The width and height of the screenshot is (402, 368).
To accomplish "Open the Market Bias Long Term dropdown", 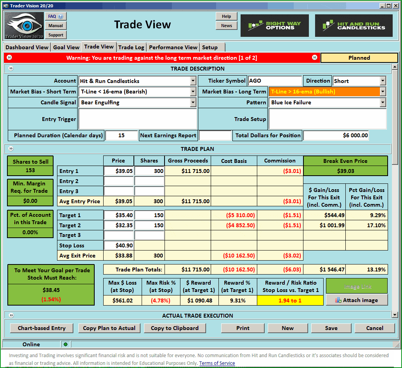I will click(x=383, y=92).
